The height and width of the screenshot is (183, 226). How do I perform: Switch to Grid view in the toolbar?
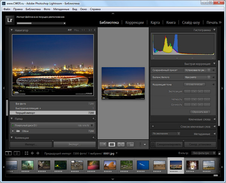tap(103, 144)
